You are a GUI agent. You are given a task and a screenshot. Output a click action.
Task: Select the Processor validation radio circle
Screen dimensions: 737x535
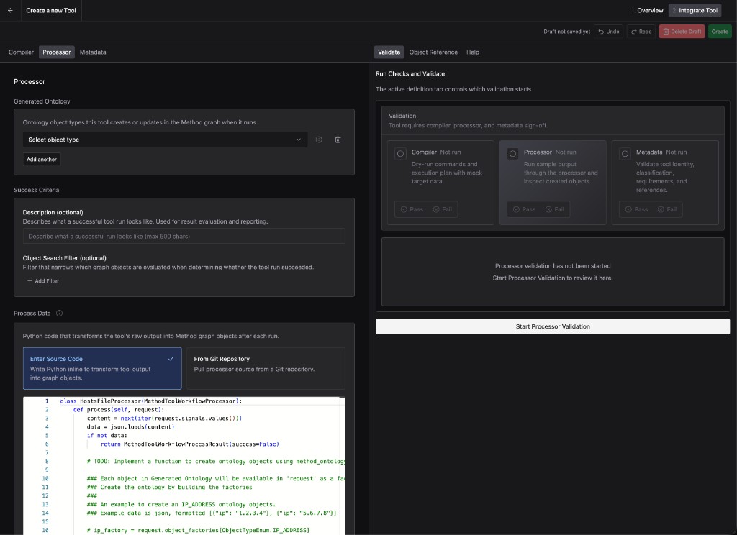click(x=512, y=154)
